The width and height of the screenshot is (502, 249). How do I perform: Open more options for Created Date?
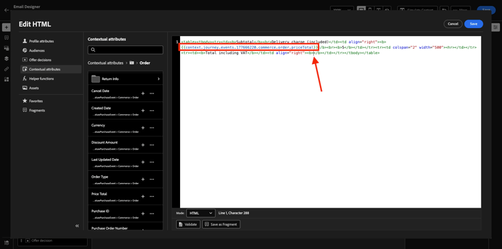[x=152, y=110]
